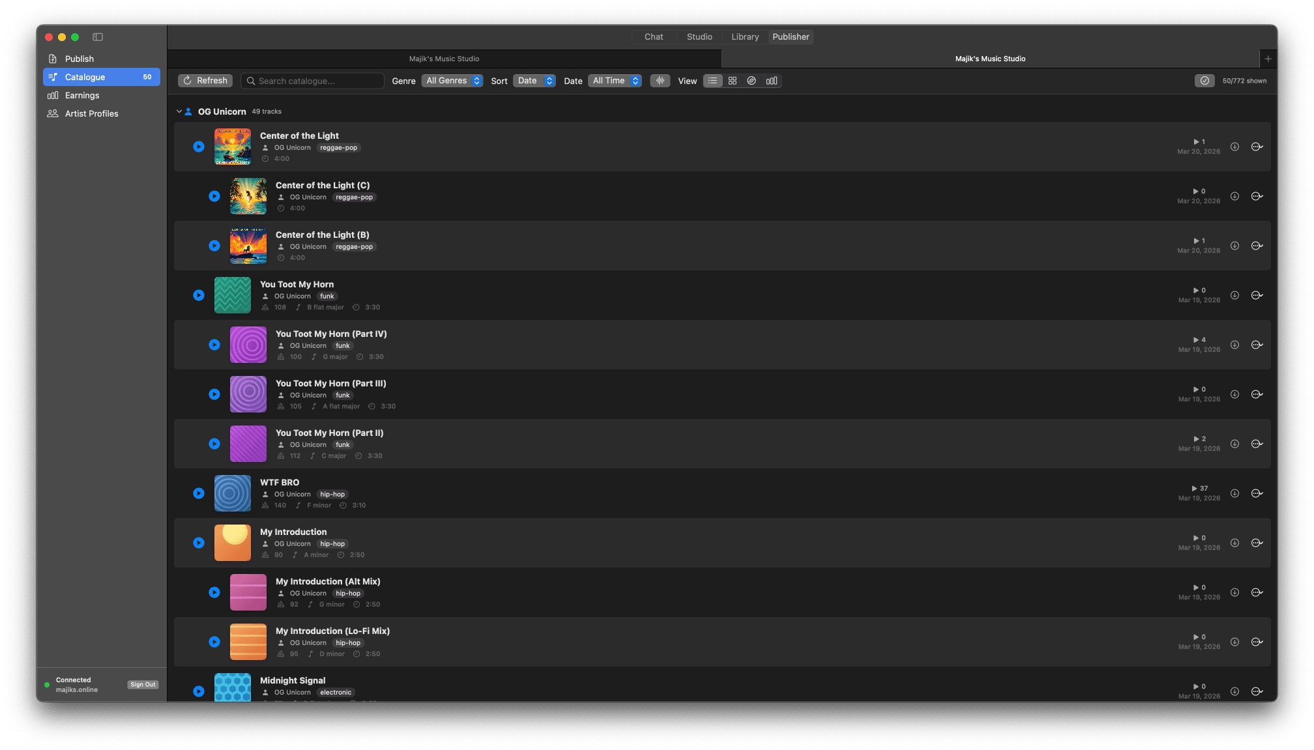Click the reggae-pop tag on Center of the Light (C)
This screenshot has height=750, width=1314.
pyautogui.click(x=354, y=197)
